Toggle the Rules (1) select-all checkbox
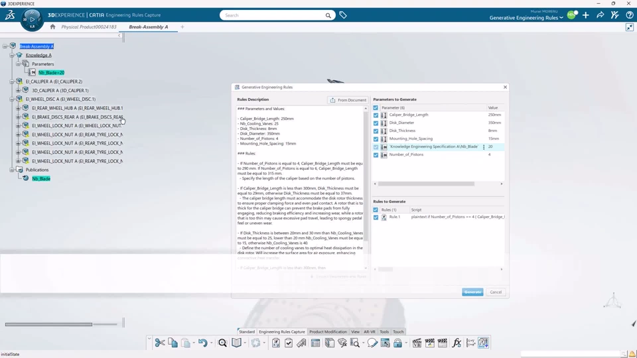This screenshot has height=358, width=637. coord(376,210)
